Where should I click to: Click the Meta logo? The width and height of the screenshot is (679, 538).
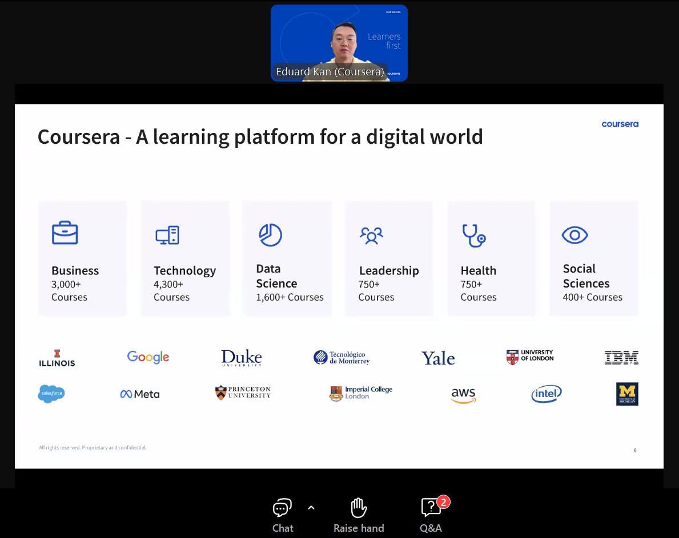pos(140,394)
